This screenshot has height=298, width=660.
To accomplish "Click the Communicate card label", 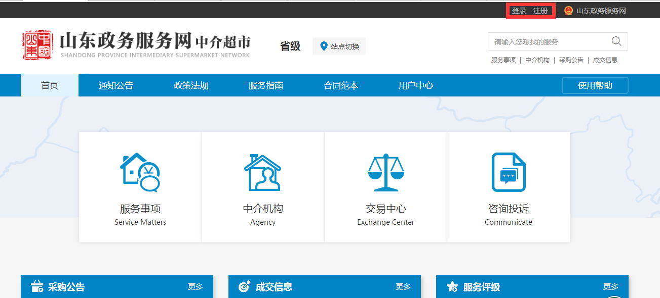I will [509, 222].
